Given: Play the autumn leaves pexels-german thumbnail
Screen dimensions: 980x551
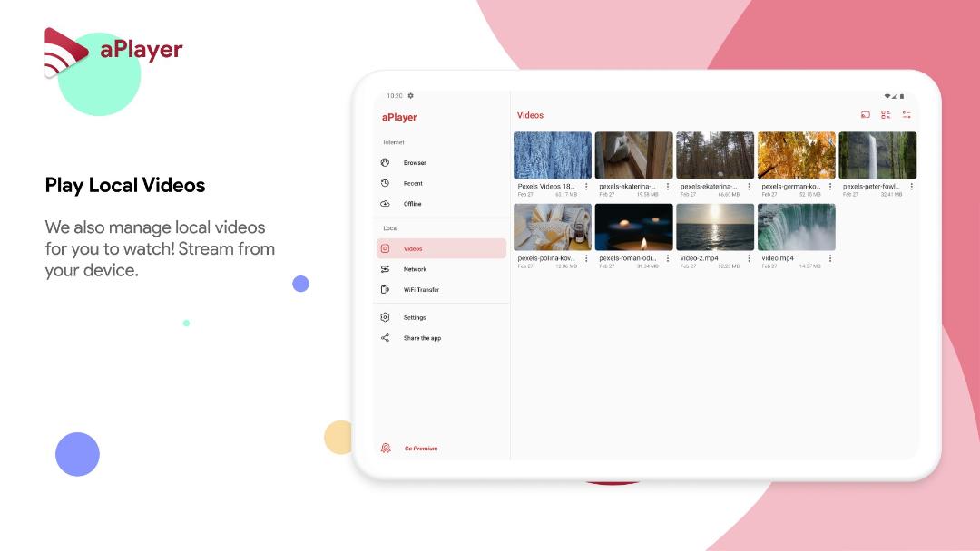Looking at the screenshot, I should [x=797, y=155].
